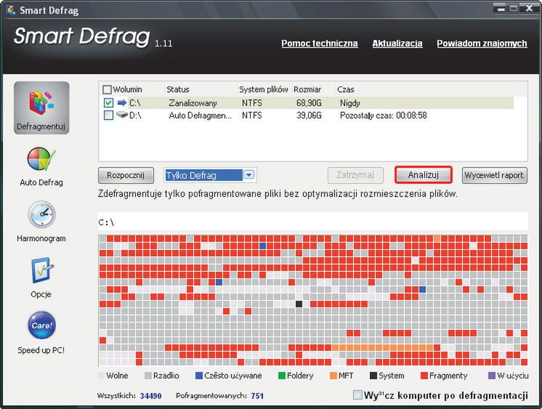Viewport: 542px width, 409px height.
Task: Click the C:\ disk map path label
Action: pos(106,222)
